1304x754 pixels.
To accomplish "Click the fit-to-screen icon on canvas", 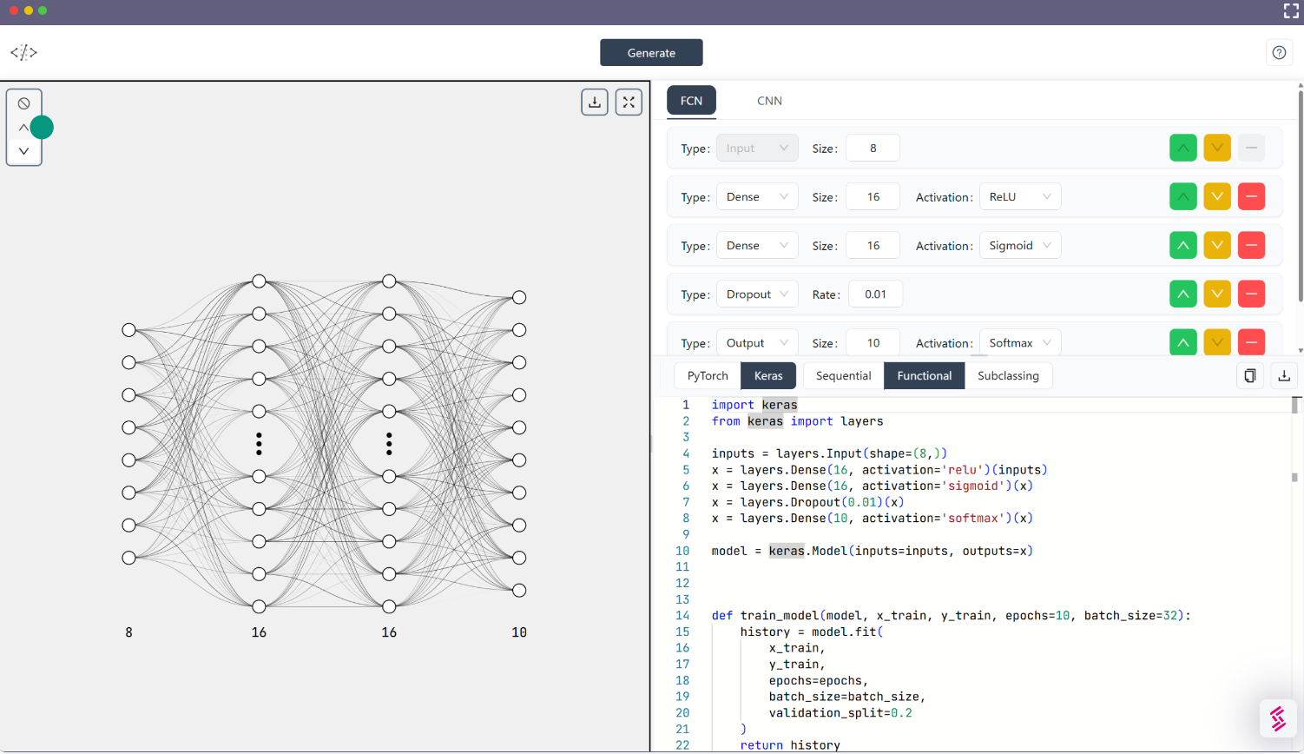I will point(629,103).
